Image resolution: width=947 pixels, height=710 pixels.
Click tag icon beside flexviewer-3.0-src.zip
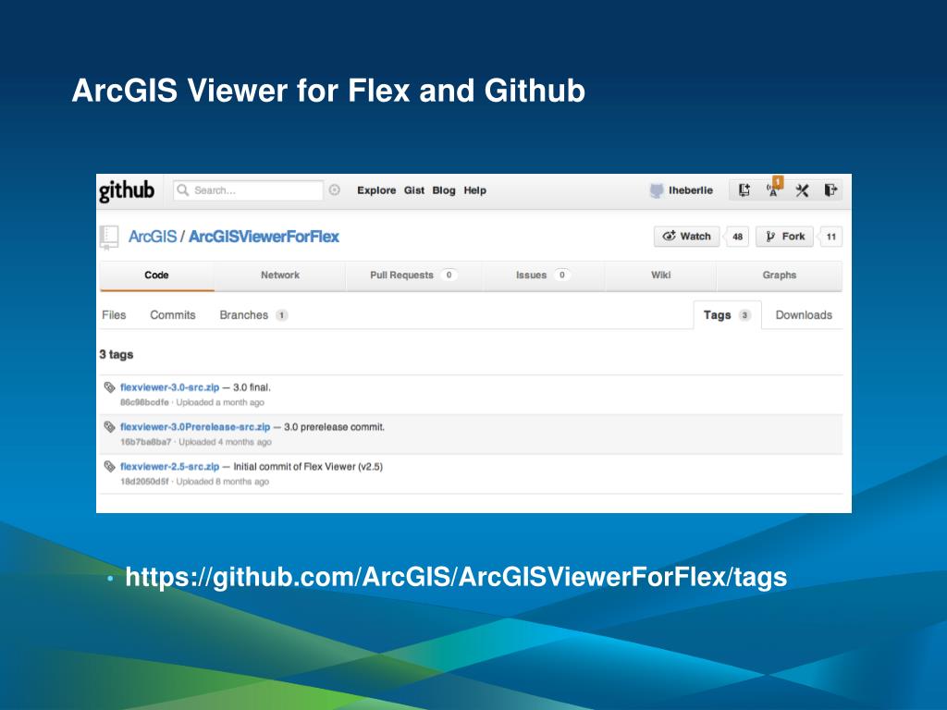(109, 387)
